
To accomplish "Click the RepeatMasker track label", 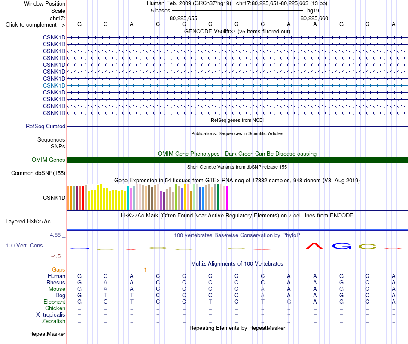I will pyautogui.click(x=47, y=334).
